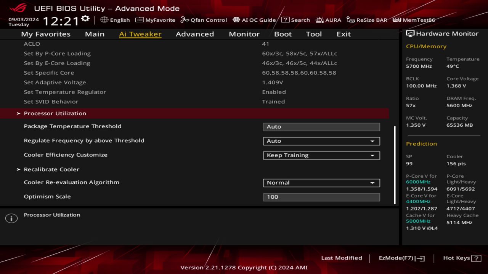
Task: Click the Search question mark icon
Action: click(285, 20)
